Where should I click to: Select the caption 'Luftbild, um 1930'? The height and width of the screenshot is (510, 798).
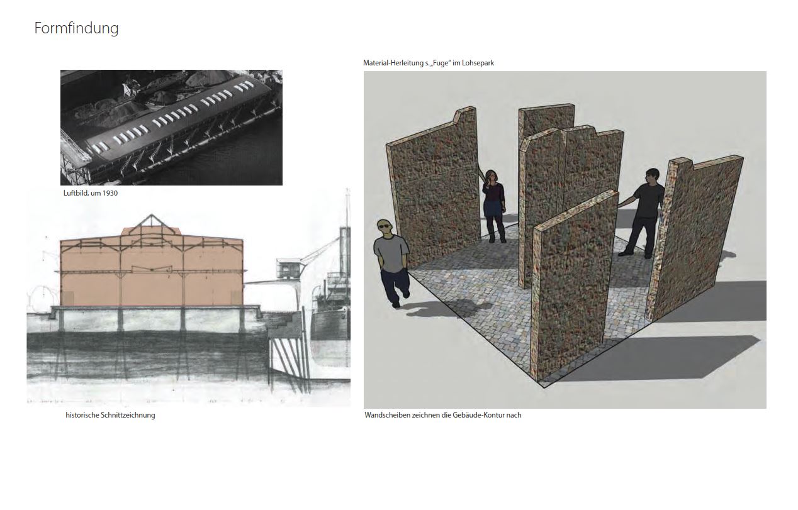pyautogui.click(x=91, y=193)
